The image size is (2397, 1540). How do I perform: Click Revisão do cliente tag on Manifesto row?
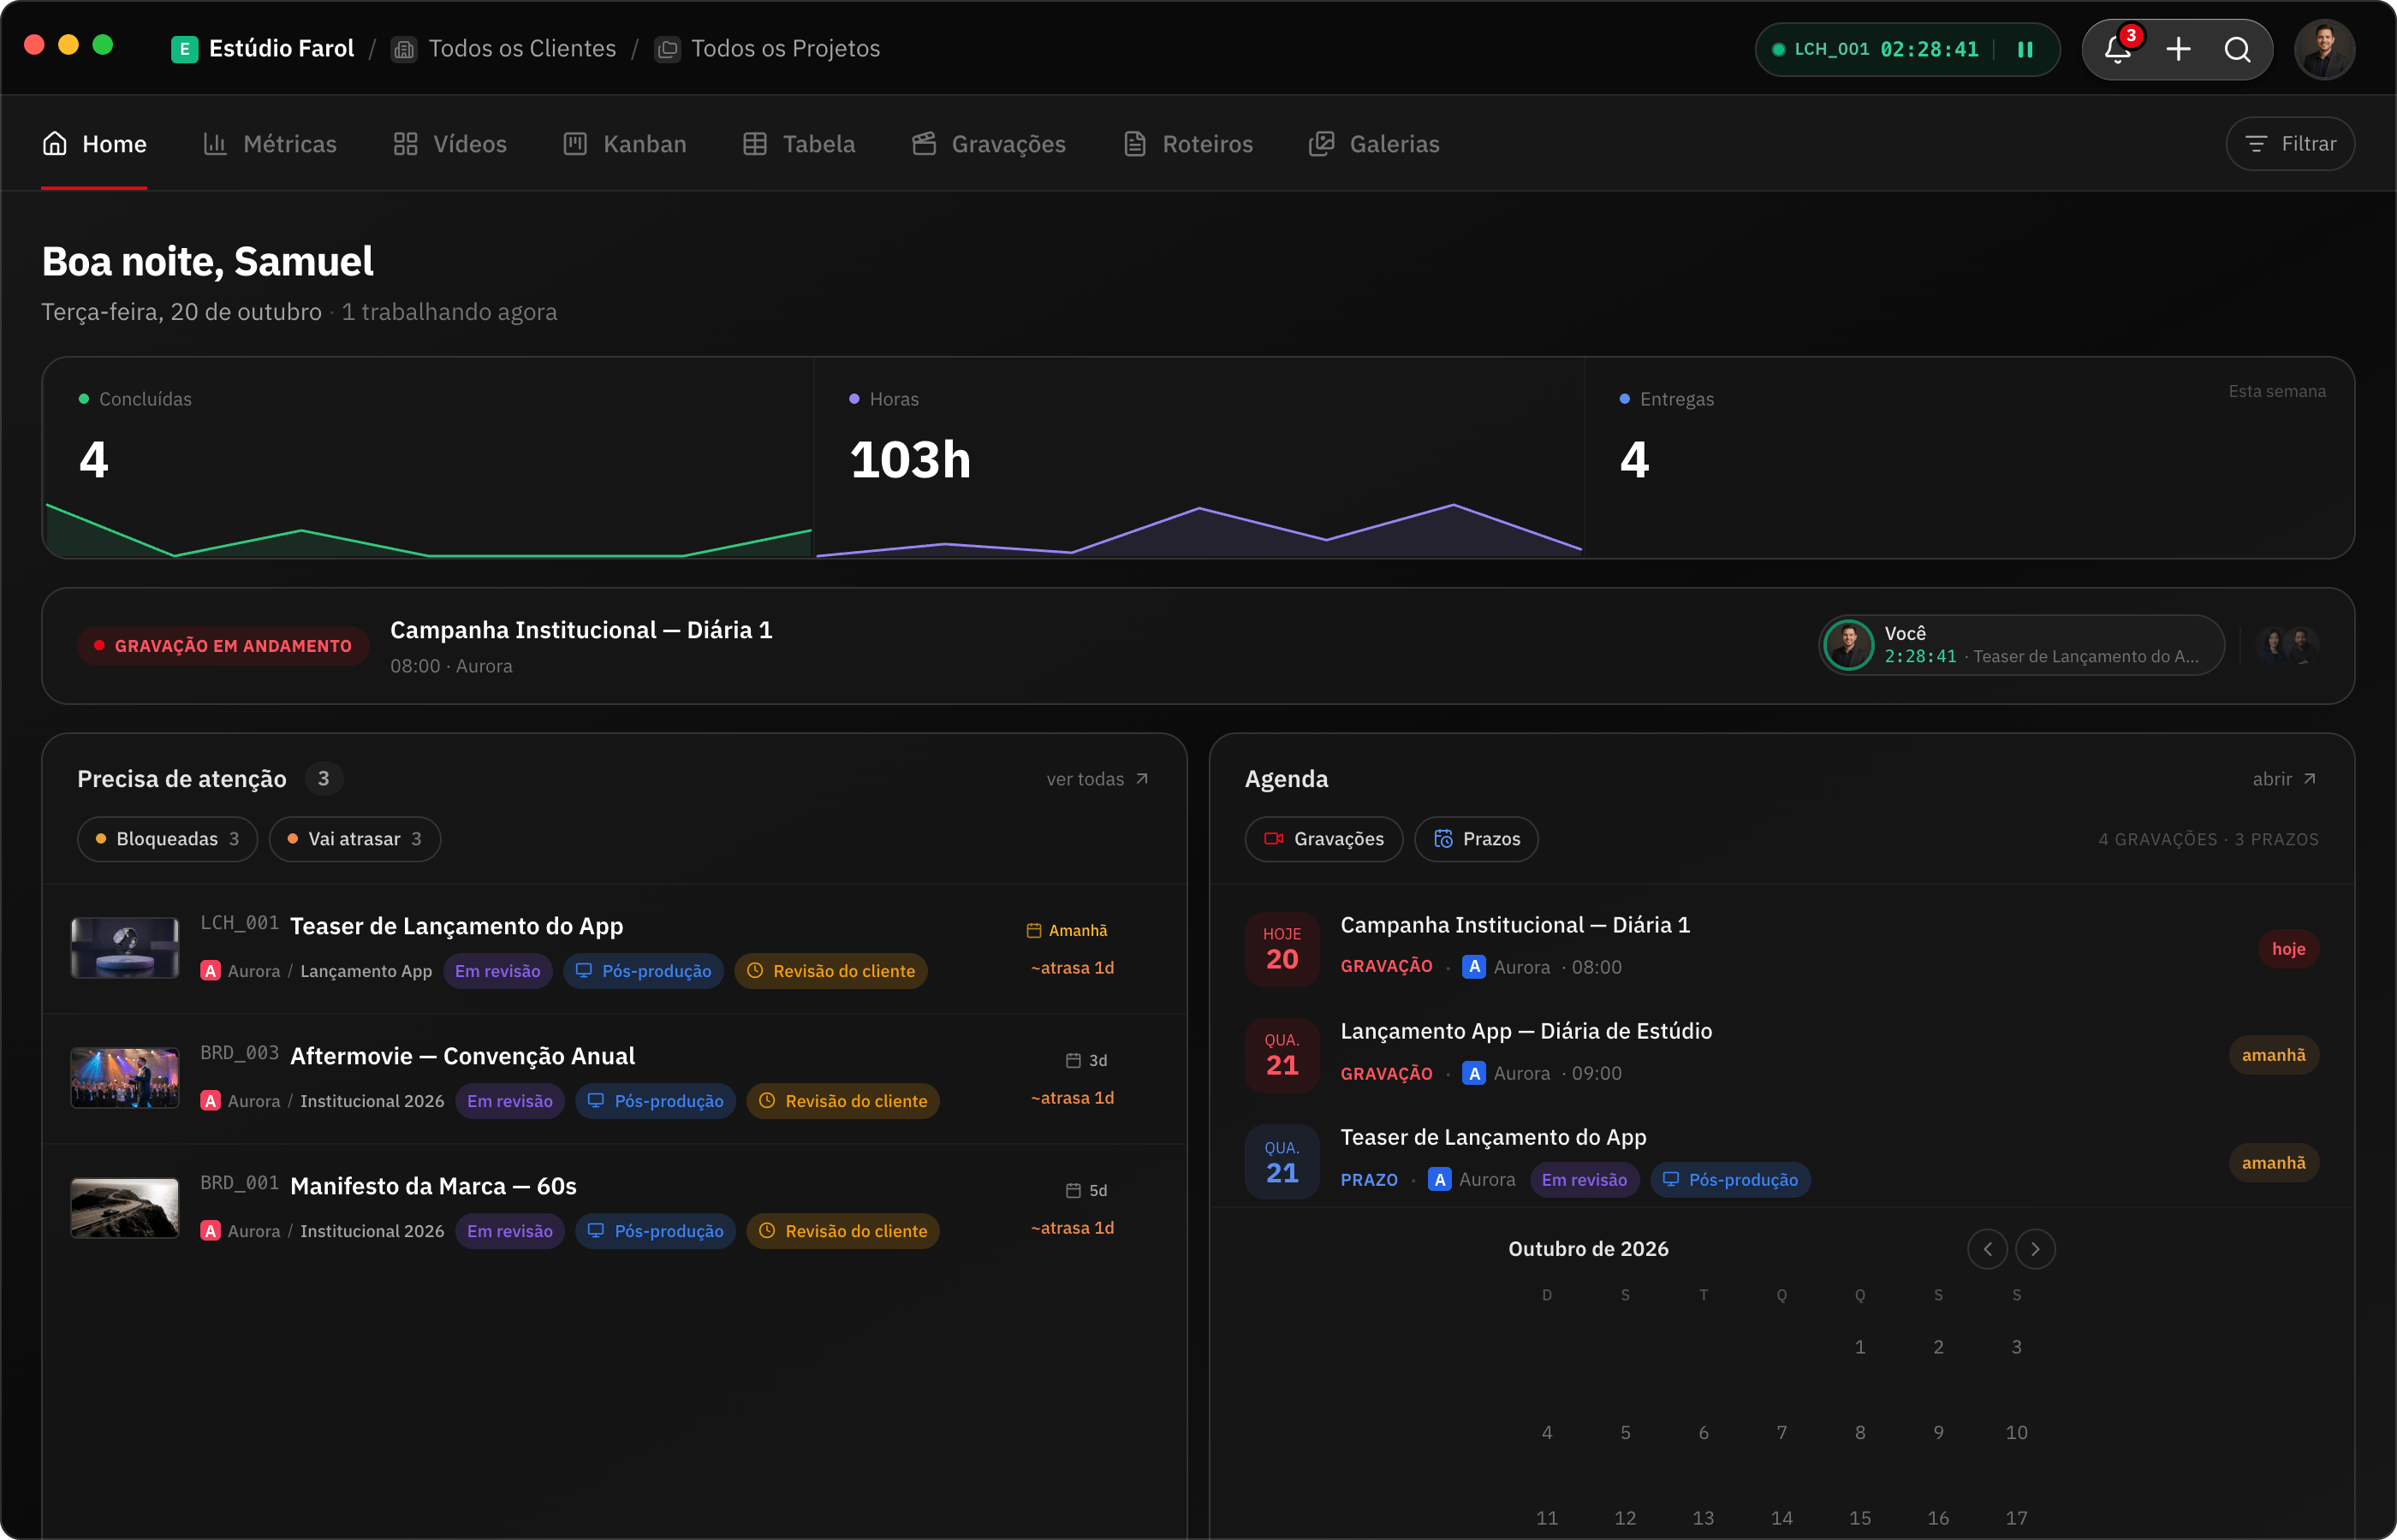[x=842, y=1231]
